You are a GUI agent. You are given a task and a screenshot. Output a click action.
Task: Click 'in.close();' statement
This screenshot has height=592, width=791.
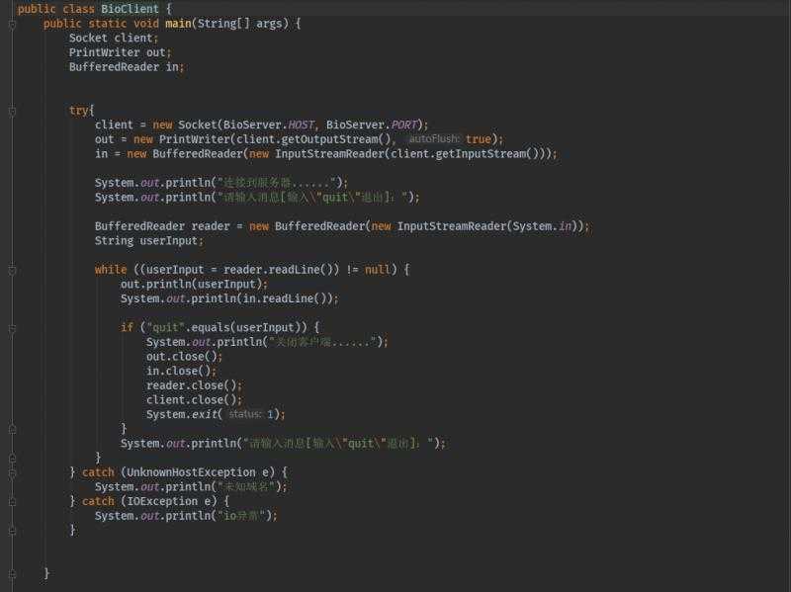[181, 372]
